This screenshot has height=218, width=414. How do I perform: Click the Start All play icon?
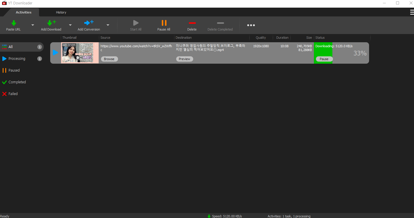click(x=136, y=23)
